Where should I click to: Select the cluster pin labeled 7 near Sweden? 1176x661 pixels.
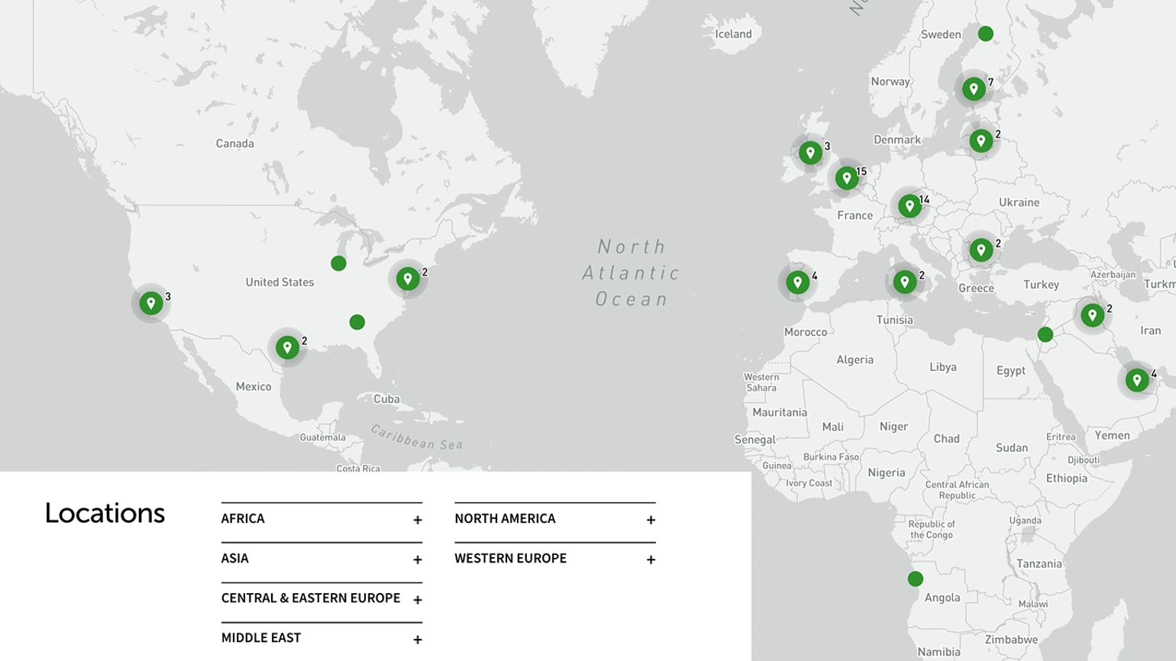973,89
